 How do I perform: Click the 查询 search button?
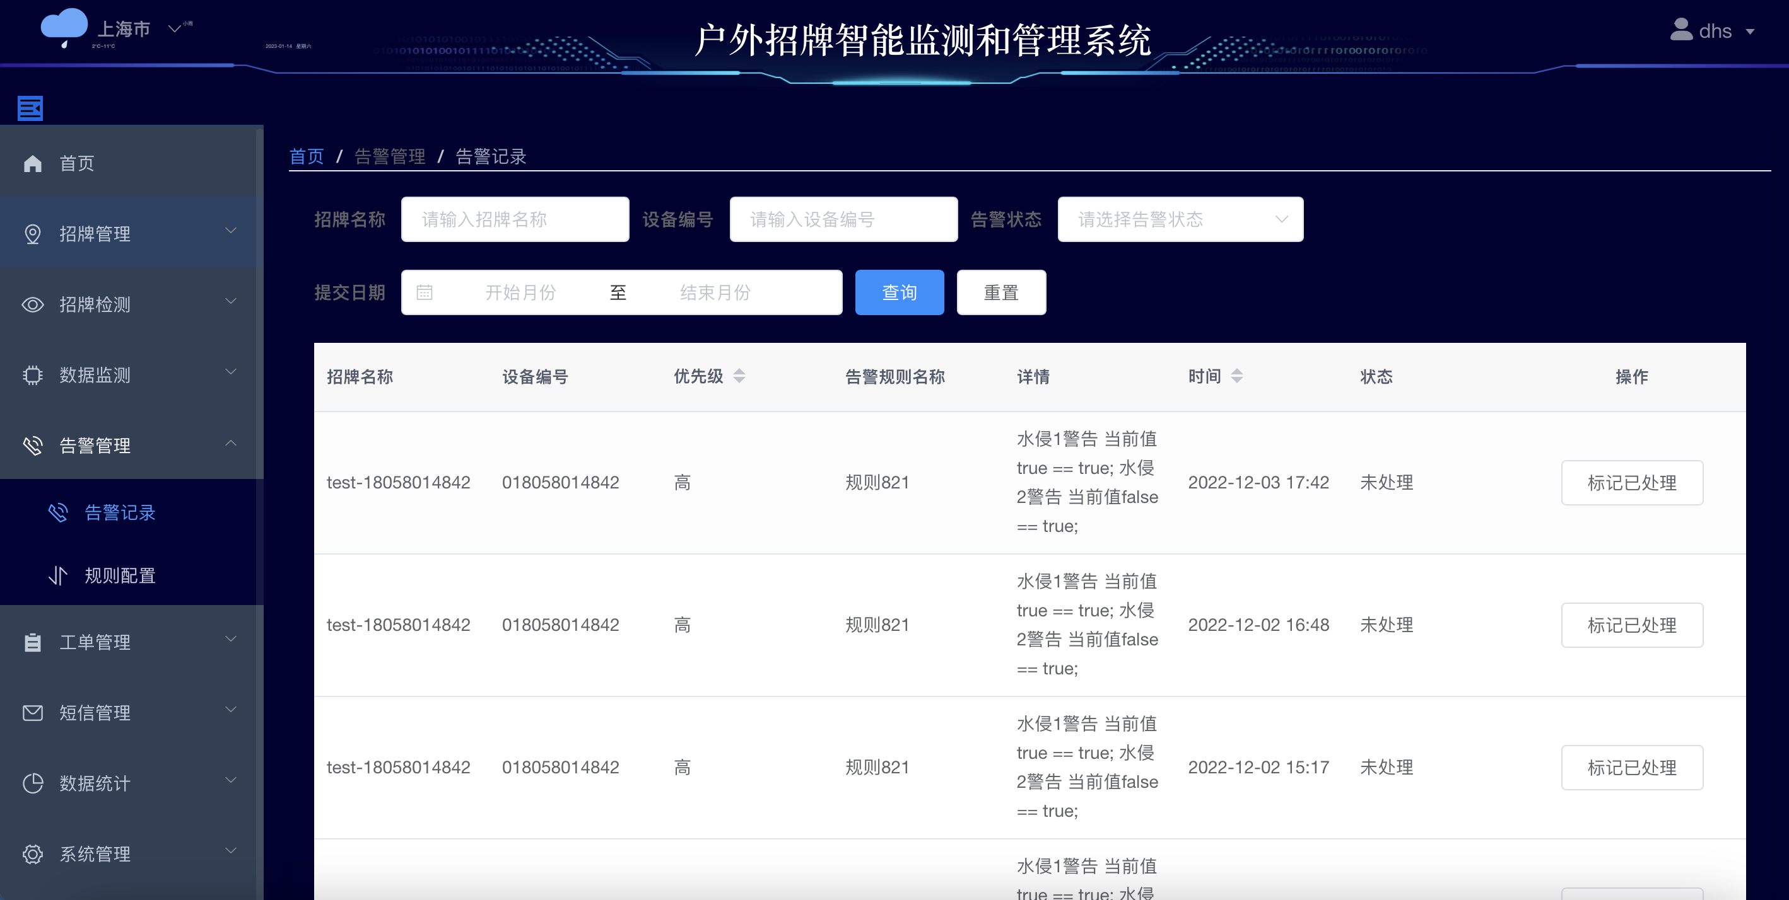click(x=900, y=293)
